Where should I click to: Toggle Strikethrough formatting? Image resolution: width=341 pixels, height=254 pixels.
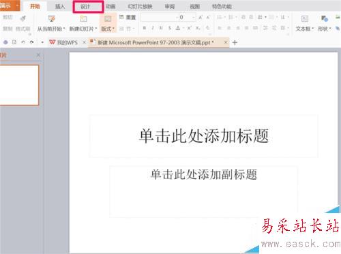tap(170, 28)
